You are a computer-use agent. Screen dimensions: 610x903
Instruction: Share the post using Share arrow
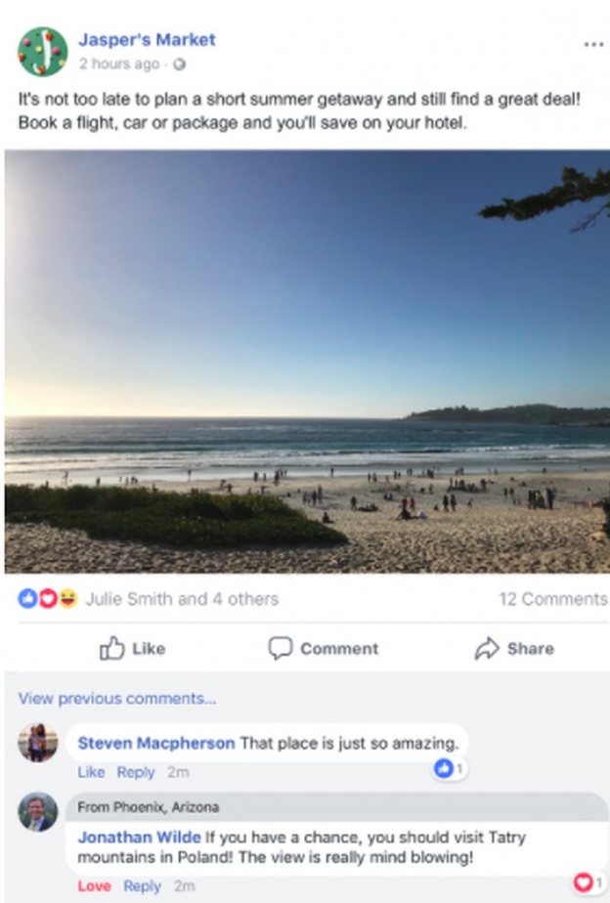514,648
